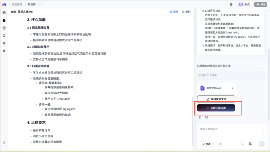The height and width of the screenshot is (152, 270).
Task: Expand the 已执行 2 个任务 panel
Action: pos(230,75)
